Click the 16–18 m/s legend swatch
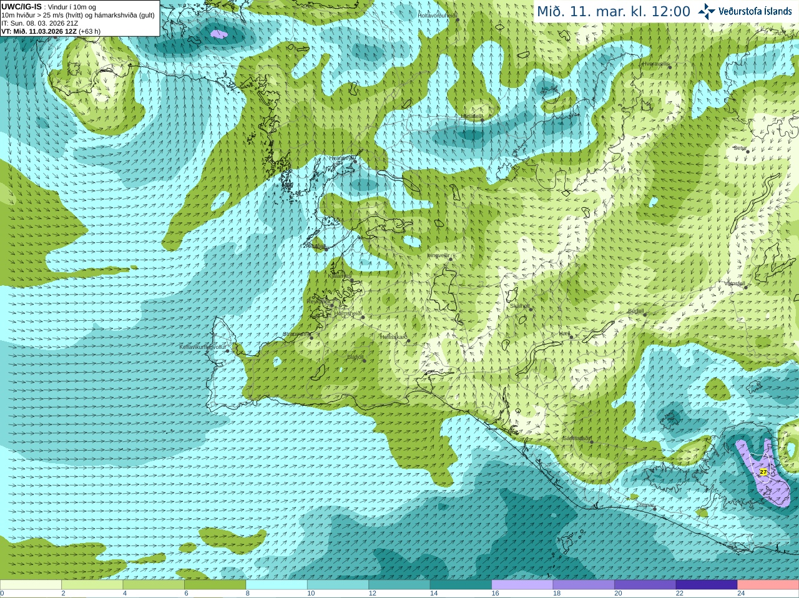Viewport: 799px width, 598px height. coord(522,585)
